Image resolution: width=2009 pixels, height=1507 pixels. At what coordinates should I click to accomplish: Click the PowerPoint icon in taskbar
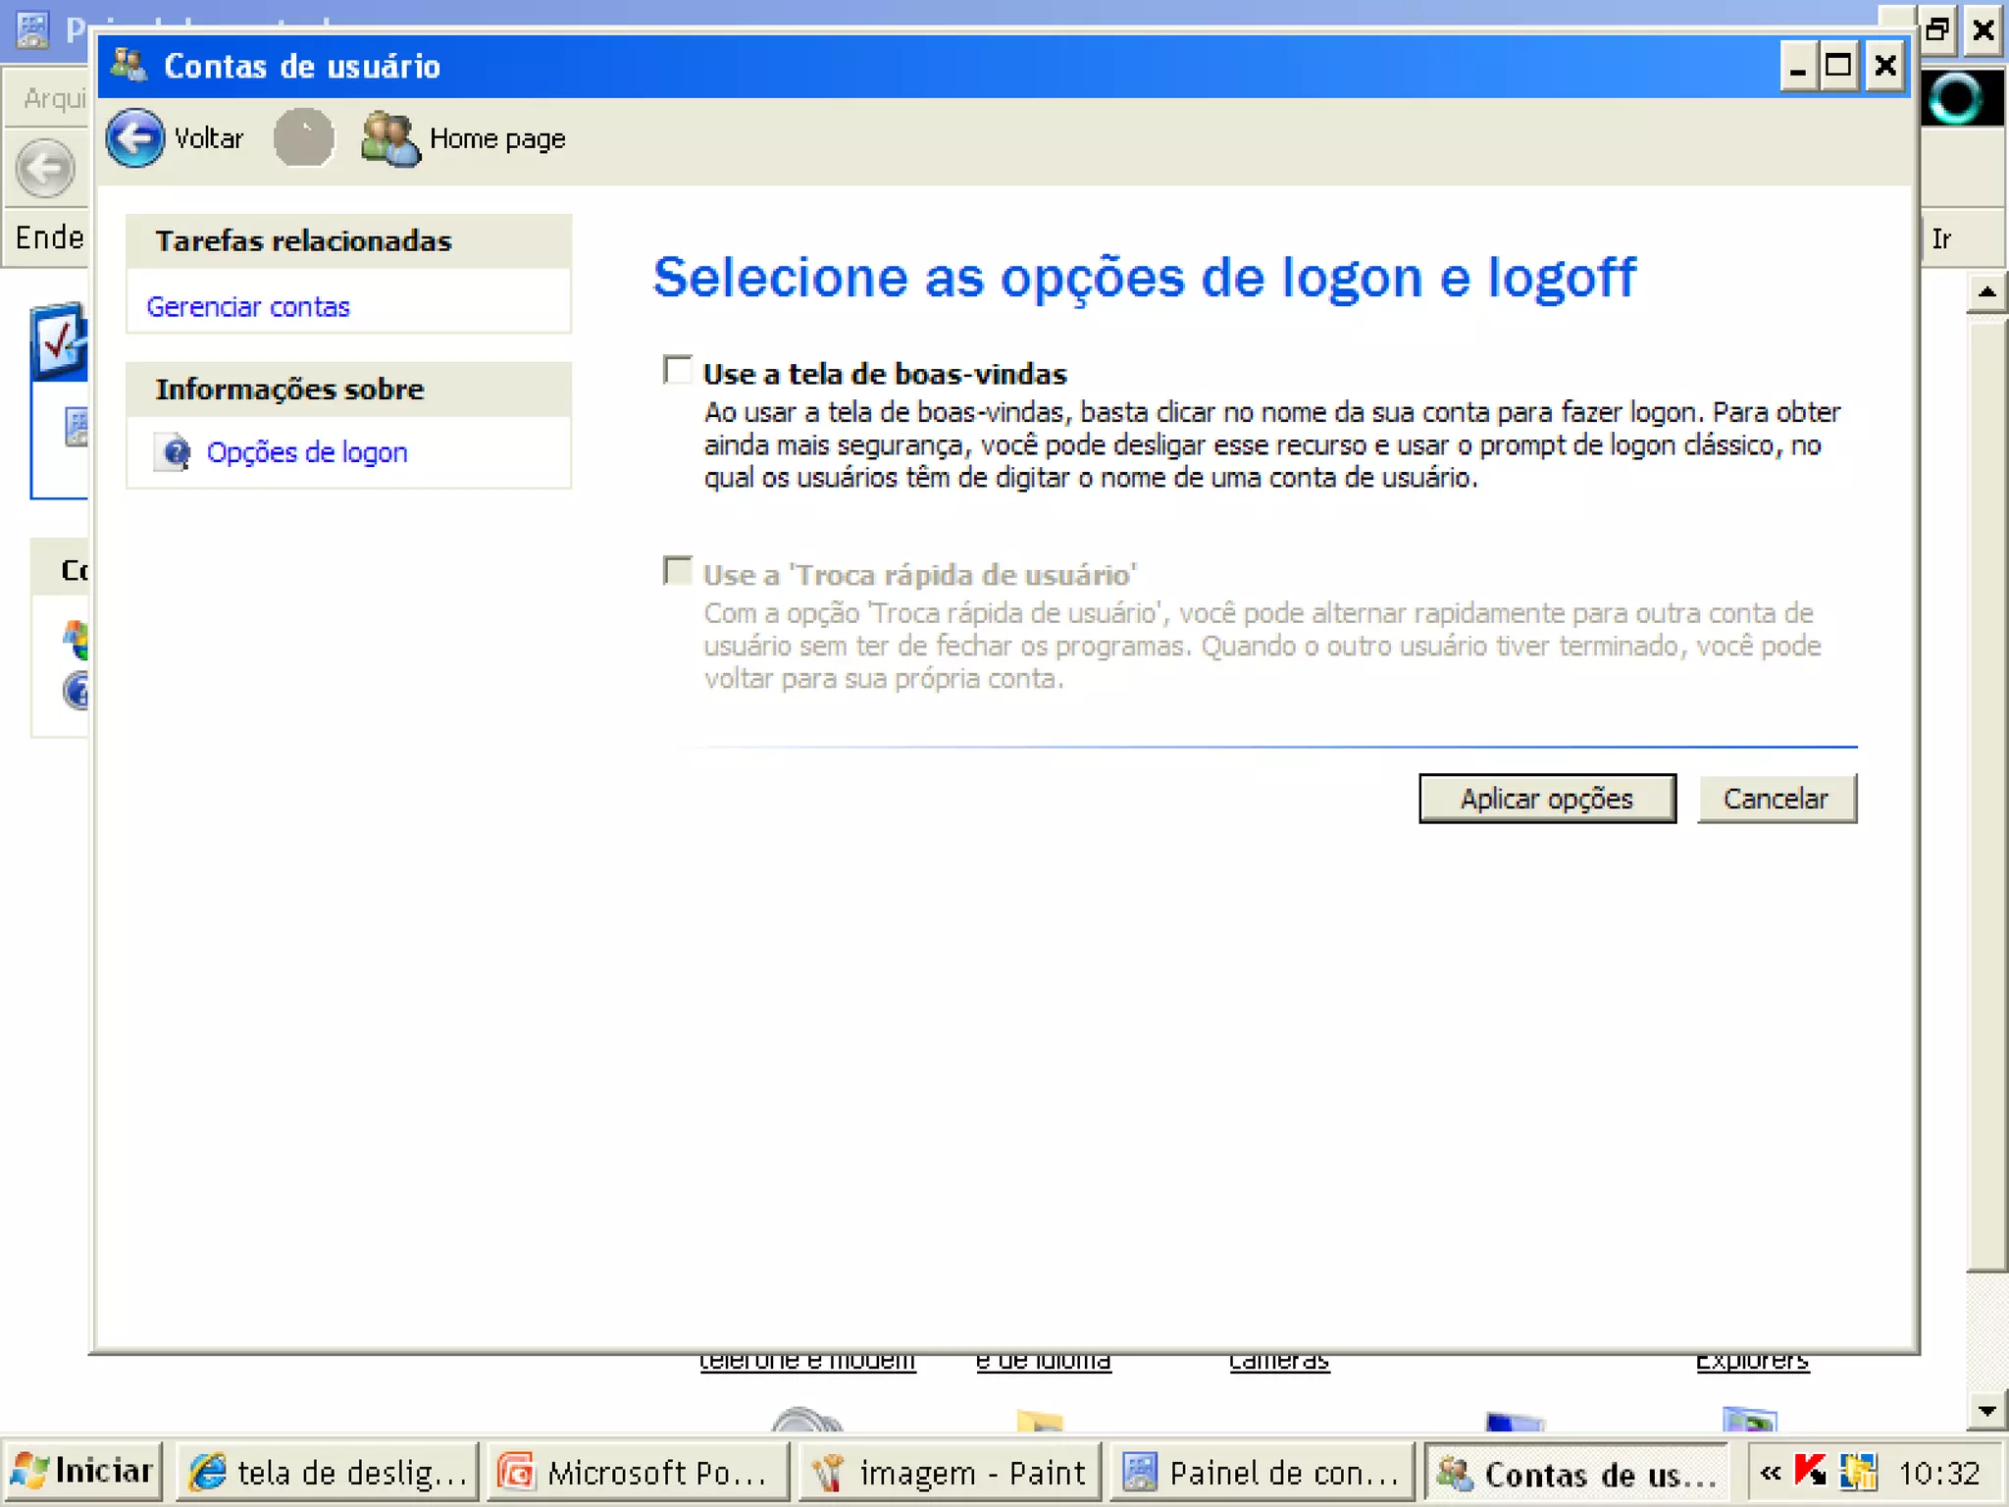coord(516,1473)
